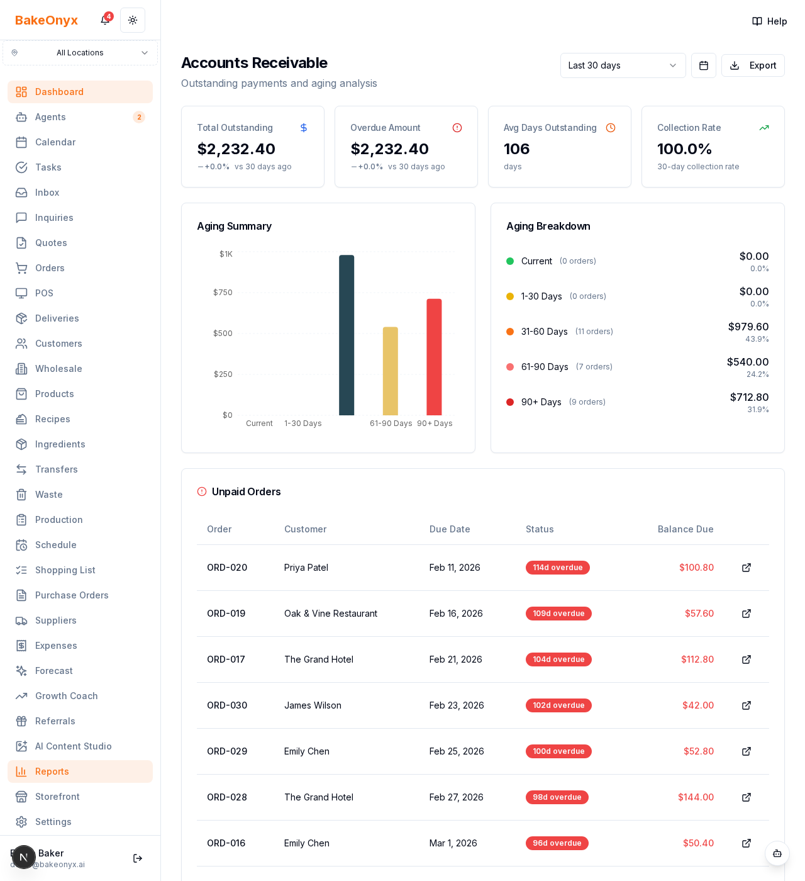Click the AI Content Studio icon
Image resolution: width=805 pixels, height=881 pixels.
tap(21, 746)
